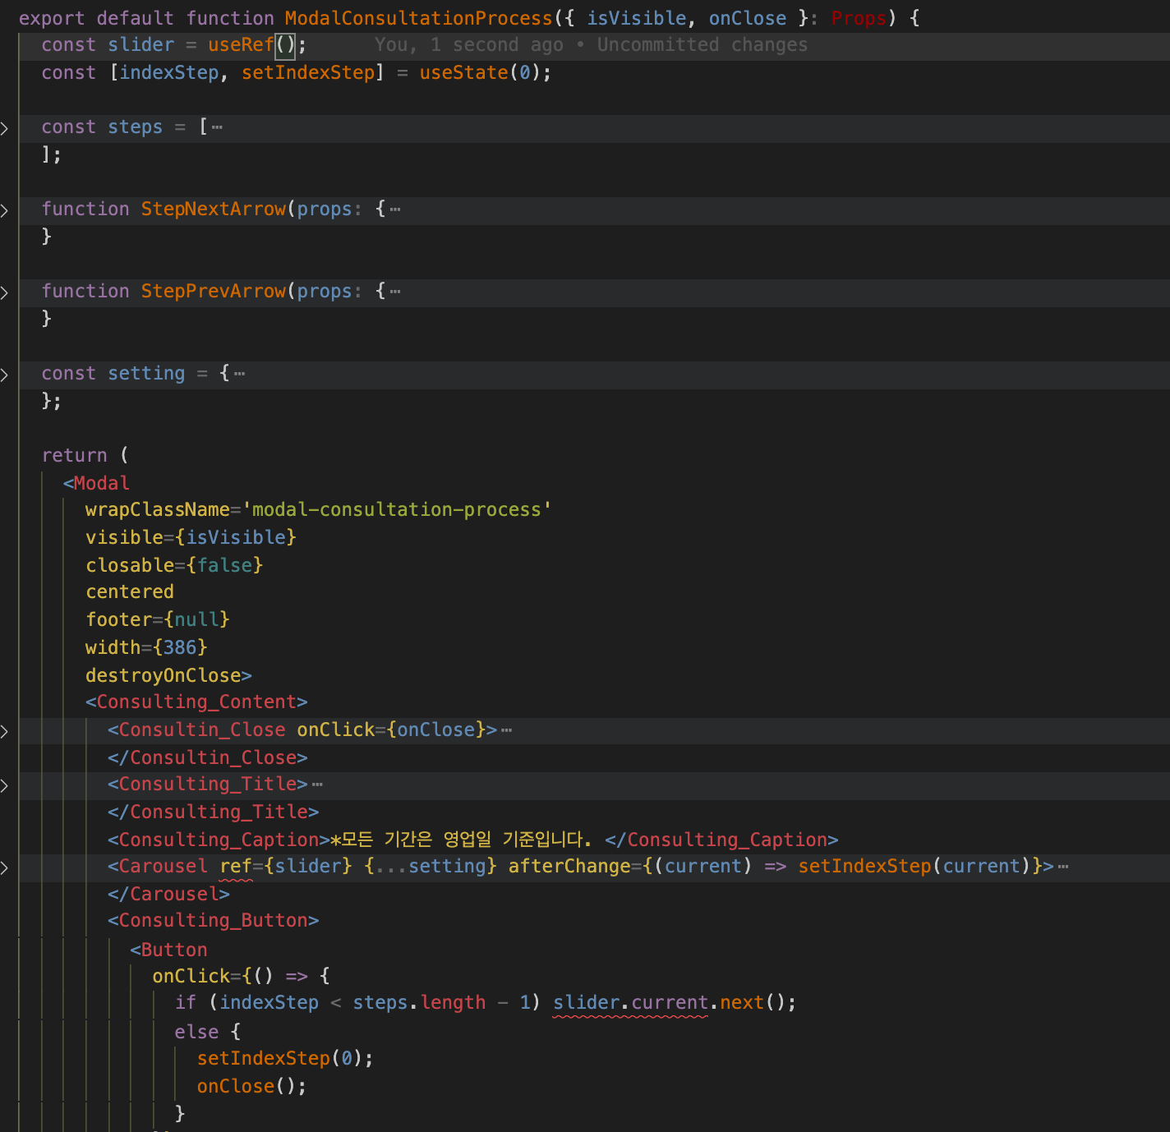Image resolution: width=1170 pixels, height=1132 pixels.
Task: Place cursor inside the useRef parentheses
Action: point(287,44)
